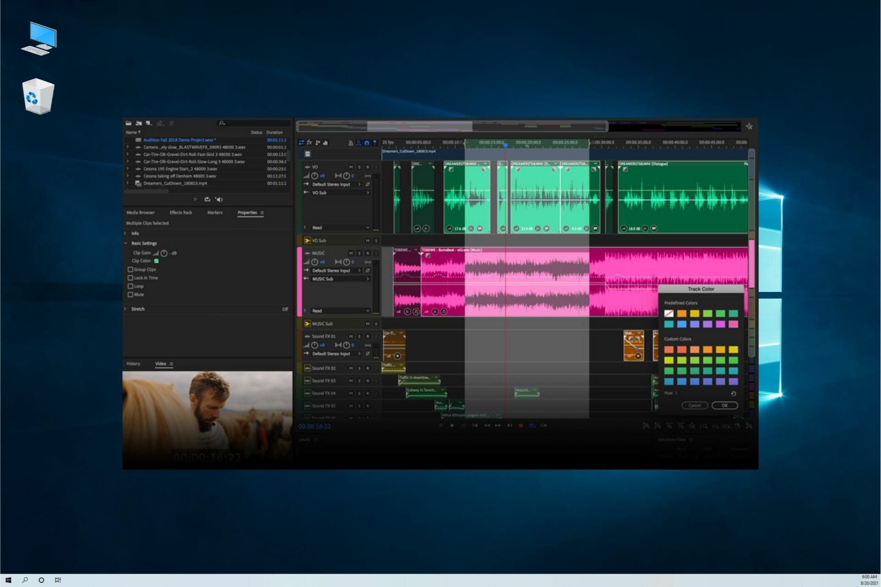This screenshot has width=881, height=587.
Task: Click the Loop Playback icon in Files panel preview
Action: [x=207, y=199]
